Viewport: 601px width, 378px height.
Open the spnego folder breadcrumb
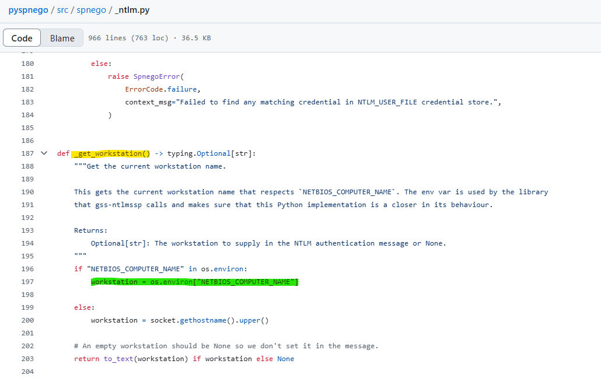click(x=90, y=10)
